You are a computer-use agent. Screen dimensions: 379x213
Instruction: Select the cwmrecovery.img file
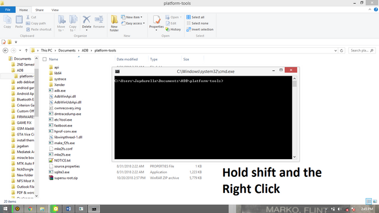click(65, 108)
